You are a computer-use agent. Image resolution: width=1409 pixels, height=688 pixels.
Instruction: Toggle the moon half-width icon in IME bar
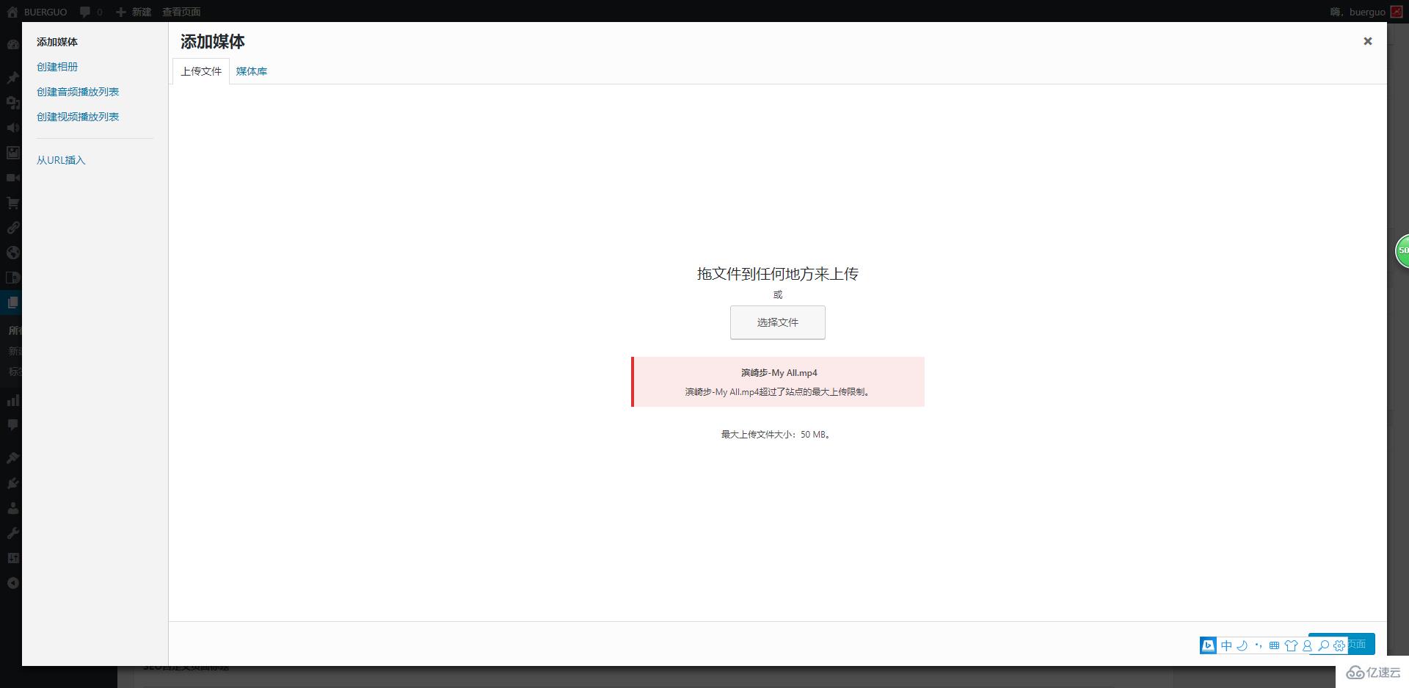point(1242,645)
